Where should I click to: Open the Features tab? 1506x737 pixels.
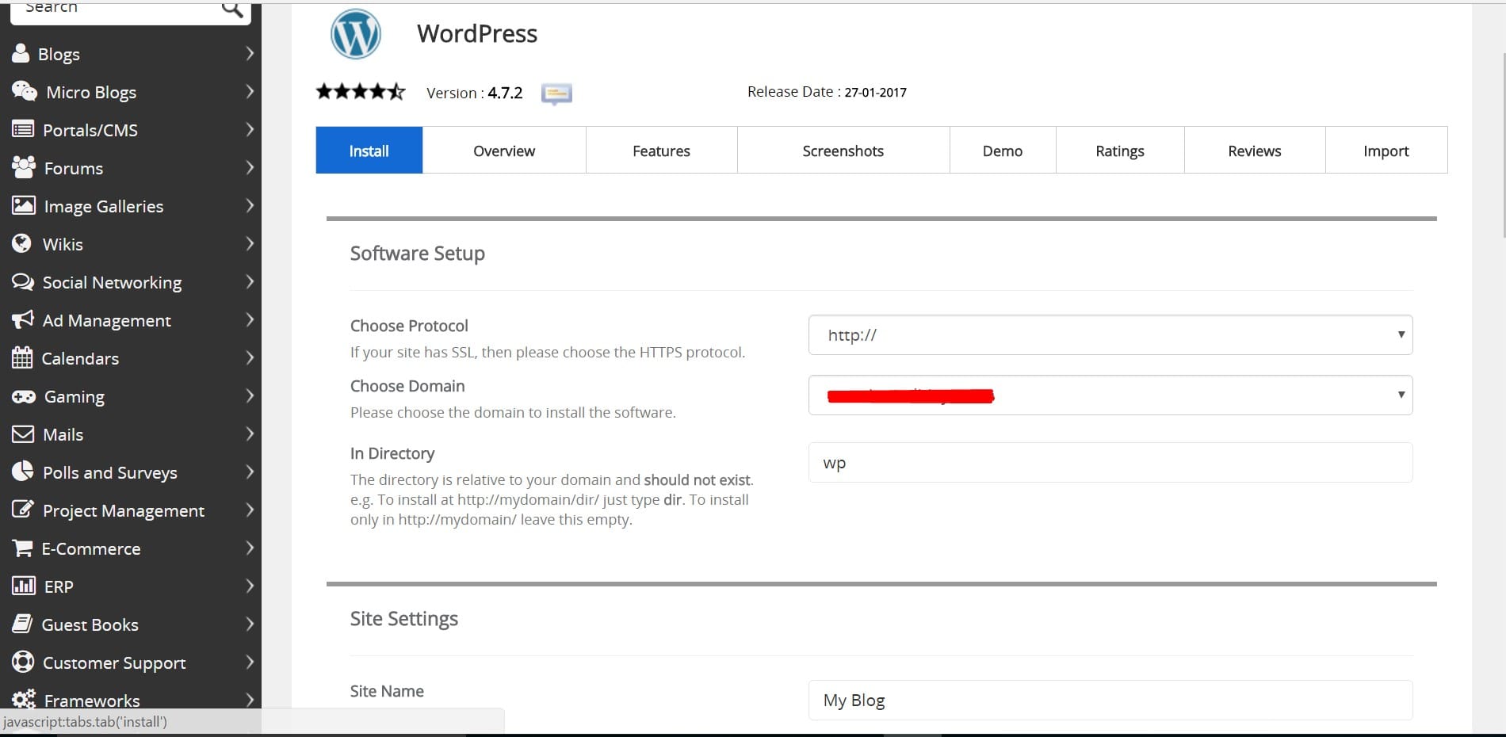coord(662,150)
